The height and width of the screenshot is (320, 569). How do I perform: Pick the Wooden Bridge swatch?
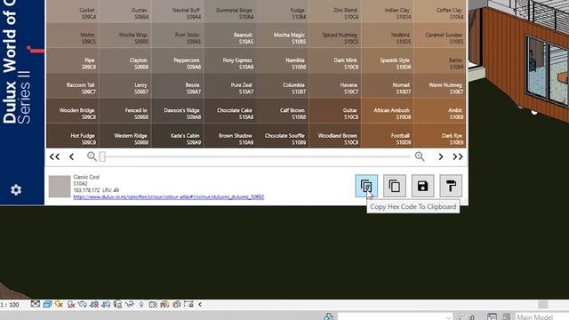coord(73,110)
